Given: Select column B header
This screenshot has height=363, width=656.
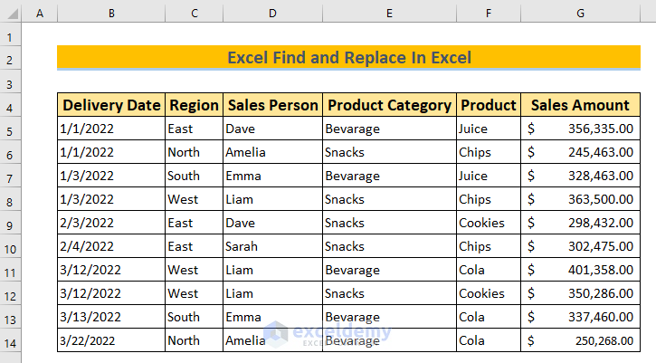Looking at the screenshot, I should coord(110,12).
